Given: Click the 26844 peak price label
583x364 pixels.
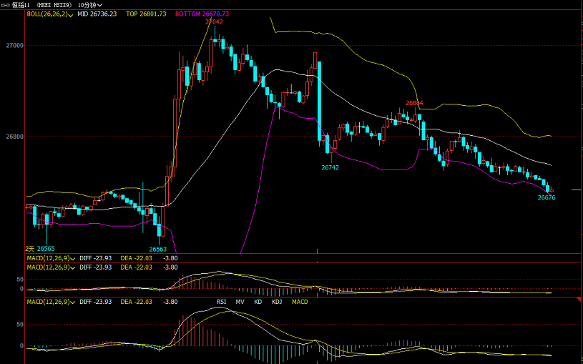Looking at the screenshot, I should (x=414, y=103).
